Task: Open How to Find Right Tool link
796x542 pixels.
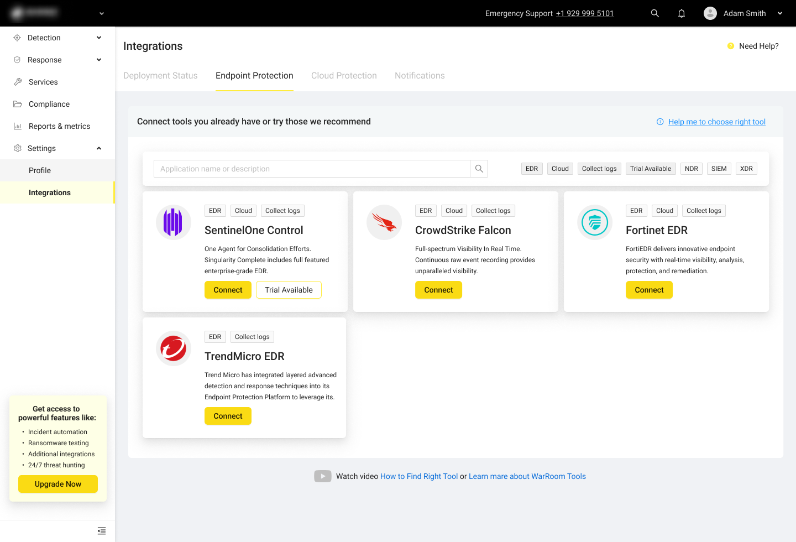Action: click(x=419, y=476)
